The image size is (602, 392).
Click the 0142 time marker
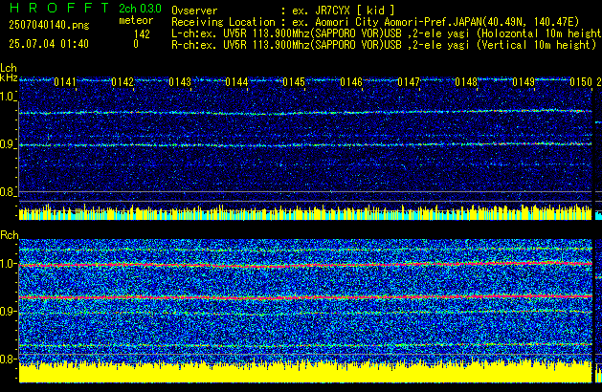coord(123,82)
